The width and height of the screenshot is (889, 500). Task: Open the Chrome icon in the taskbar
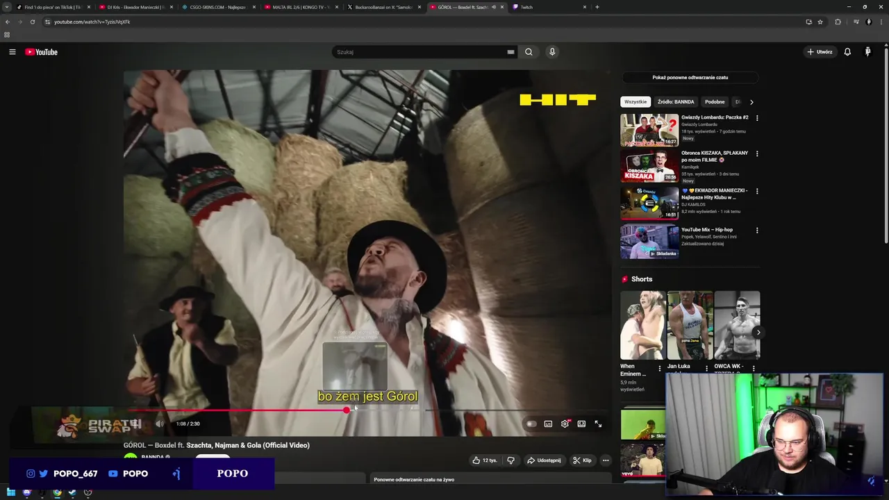[57, 492]
